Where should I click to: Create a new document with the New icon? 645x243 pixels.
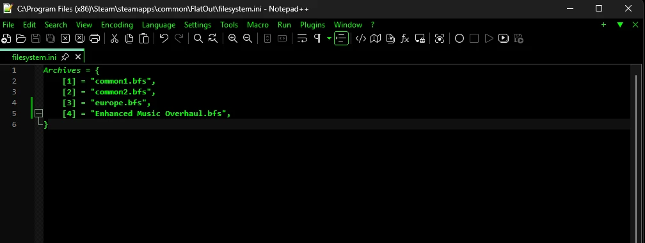tap(6, 38)
